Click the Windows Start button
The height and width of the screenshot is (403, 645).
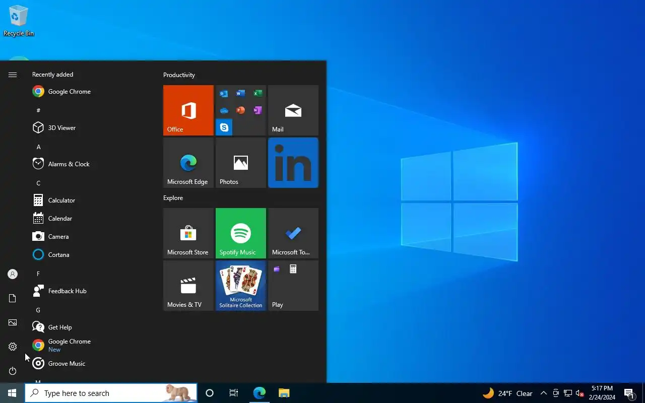coord(12,393)
